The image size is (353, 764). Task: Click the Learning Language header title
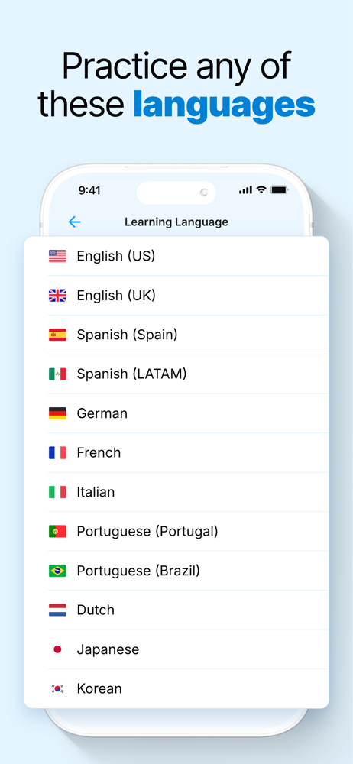point(176,222)
